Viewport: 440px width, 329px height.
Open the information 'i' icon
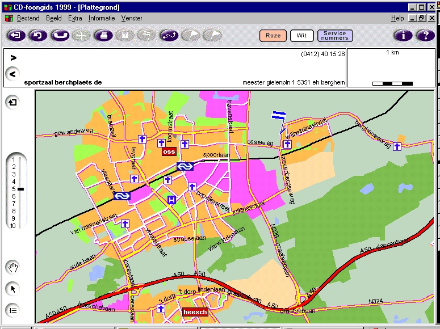(403, 36)
